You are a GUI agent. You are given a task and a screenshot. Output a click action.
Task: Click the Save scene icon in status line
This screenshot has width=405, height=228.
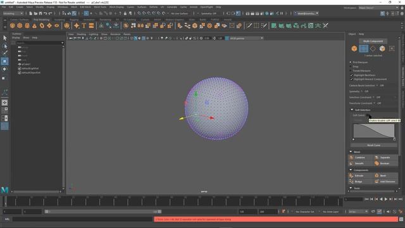(x=40, y=13)
